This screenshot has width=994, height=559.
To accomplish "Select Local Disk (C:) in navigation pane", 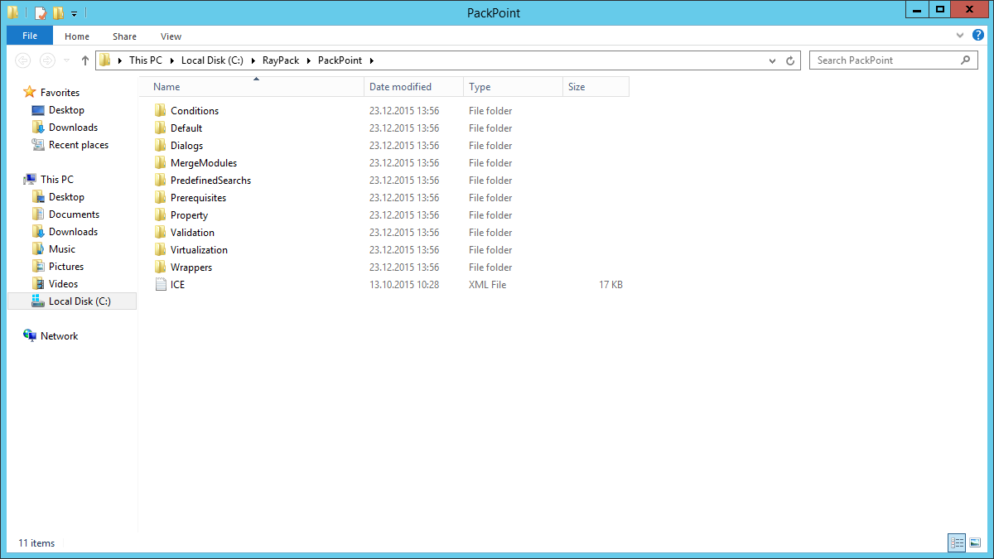I will [79, 301].
